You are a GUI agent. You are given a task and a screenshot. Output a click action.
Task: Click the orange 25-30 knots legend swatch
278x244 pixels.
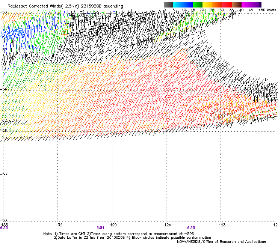click(x=217, y=5)
